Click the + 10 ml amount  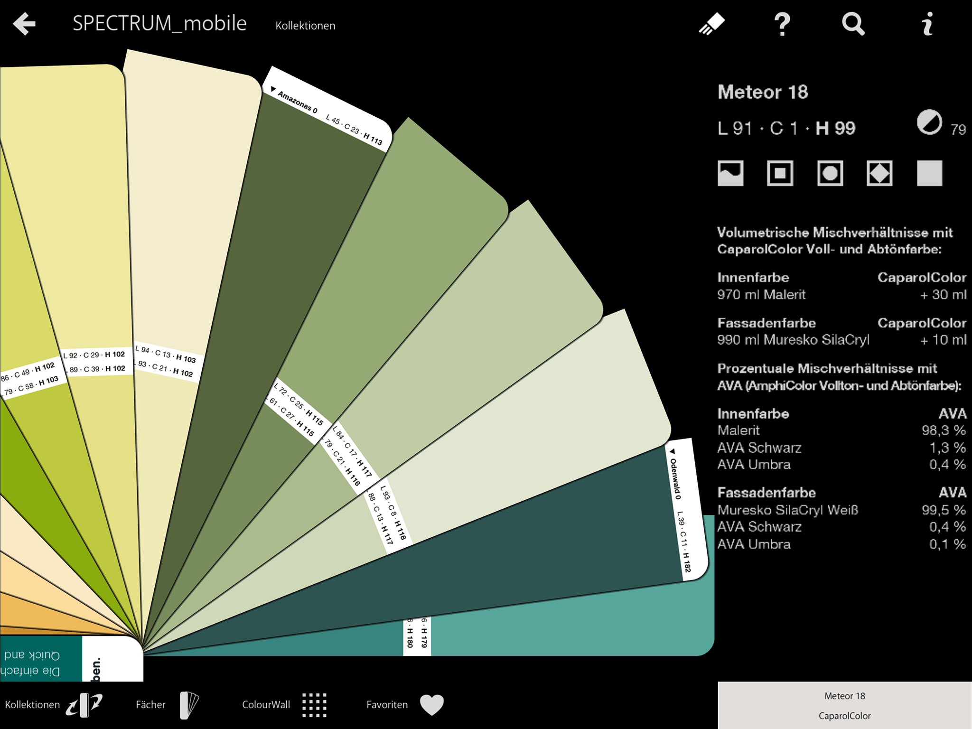[x=943, y=340]
